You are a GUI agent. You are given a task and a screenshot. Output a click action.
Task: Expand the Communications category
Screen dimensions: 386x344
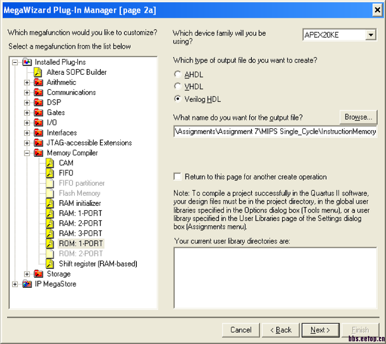coord(27,93)
